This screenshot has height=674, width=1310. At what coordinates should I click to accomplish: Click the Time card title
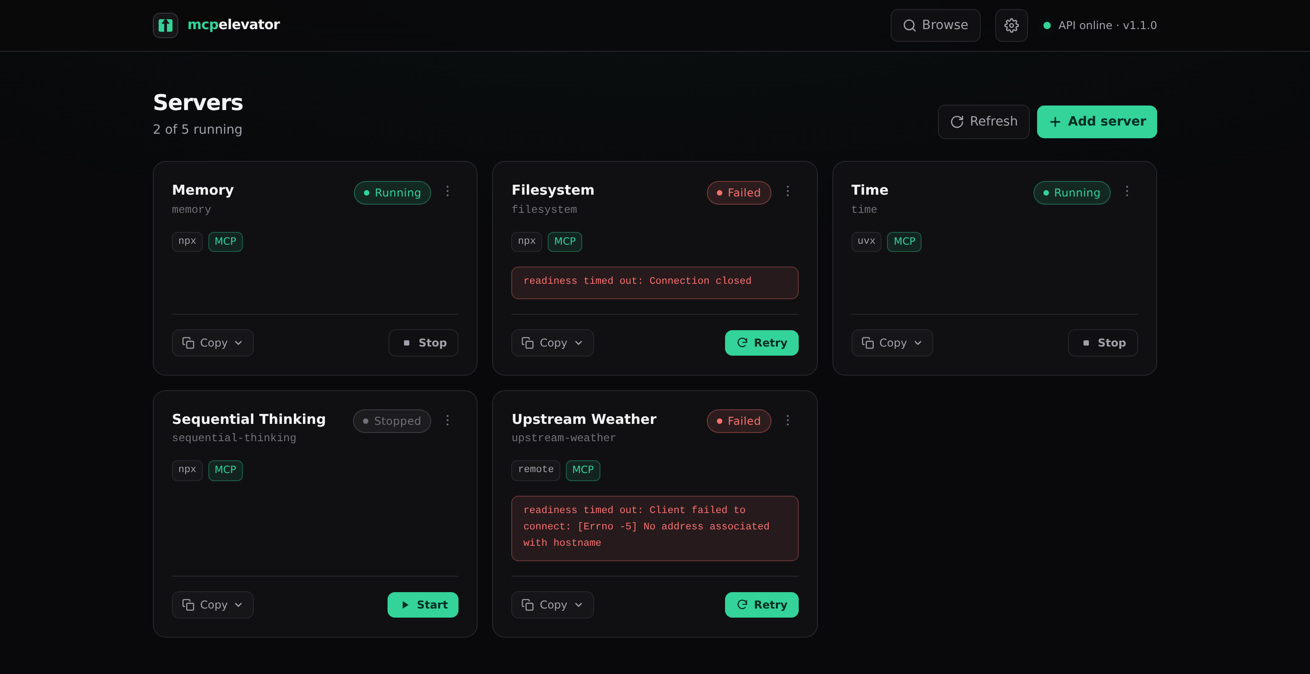[870, 190]
